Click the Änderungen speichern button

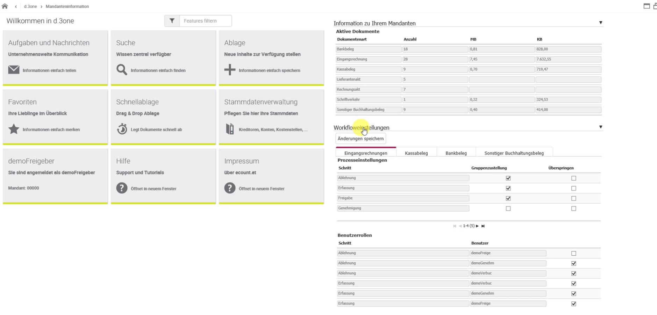point(360,138)
